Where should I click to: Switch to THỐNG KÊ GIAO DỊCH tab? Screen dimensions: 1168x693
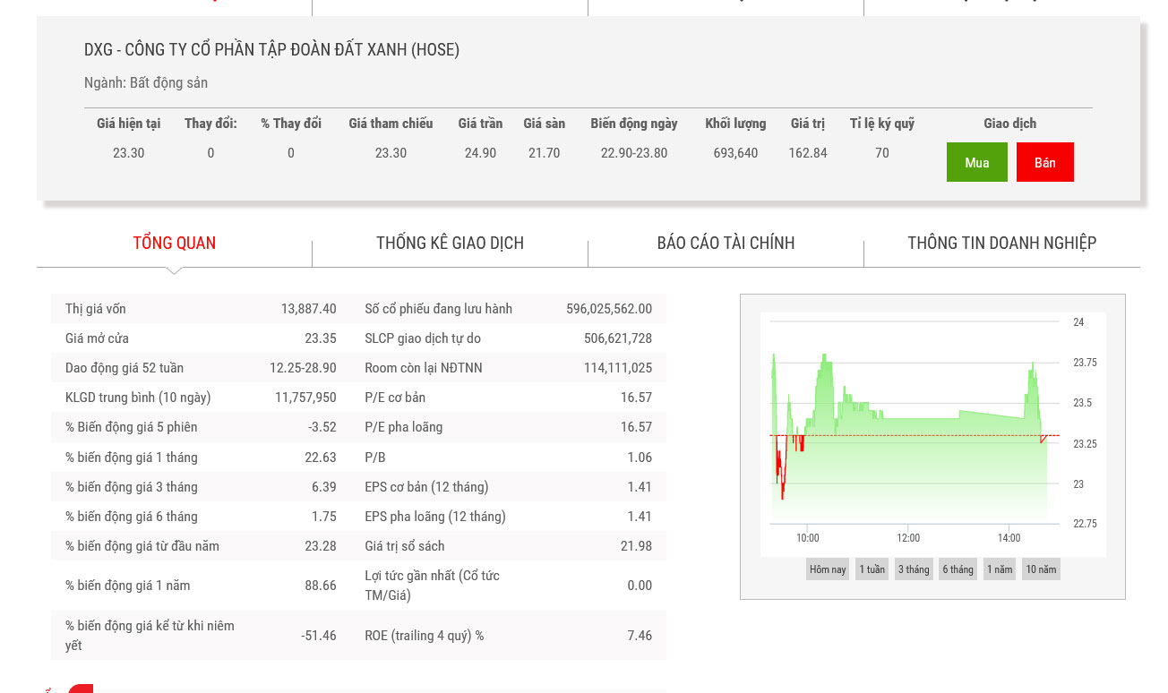450,243
